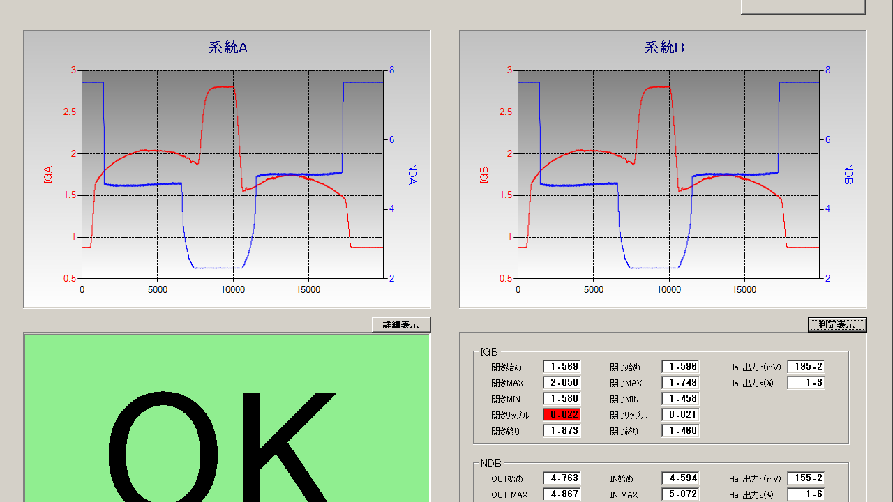Click the blank button at top right

[802, 7]
